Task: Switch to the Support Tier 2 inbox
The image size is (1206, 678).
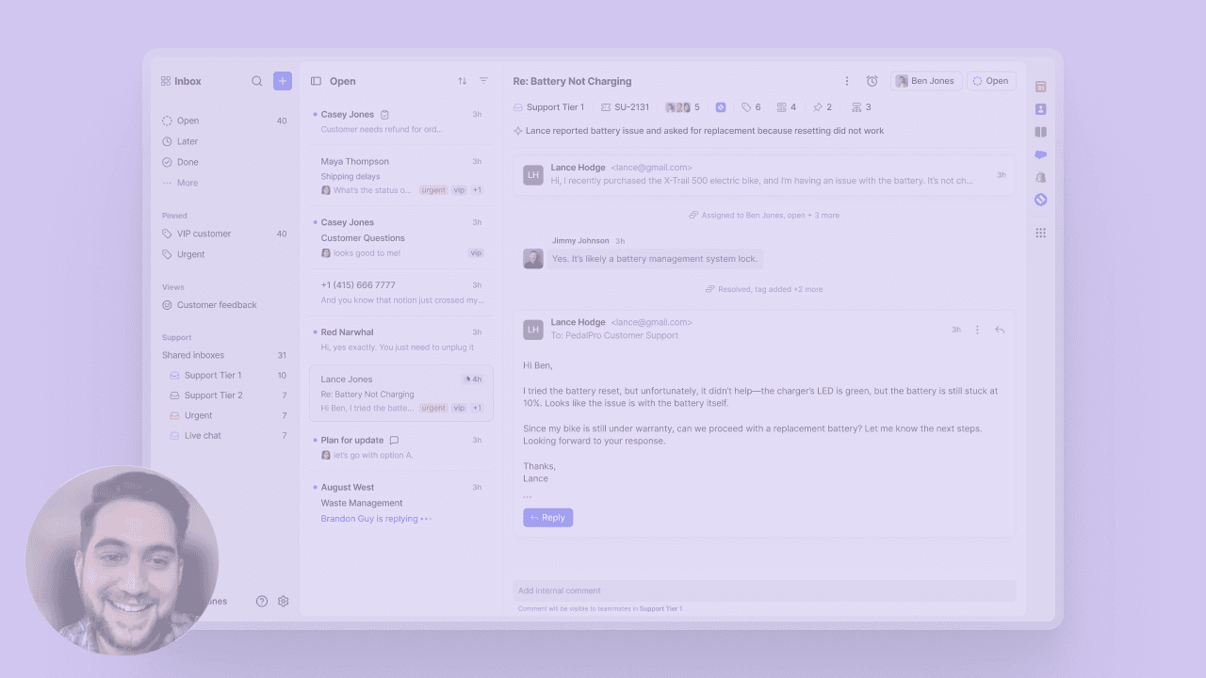Action: (x=209, y=395)
